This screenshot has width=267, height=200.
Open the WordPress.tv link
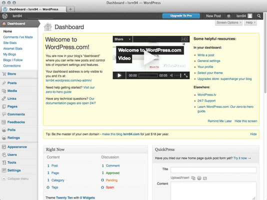206,94
